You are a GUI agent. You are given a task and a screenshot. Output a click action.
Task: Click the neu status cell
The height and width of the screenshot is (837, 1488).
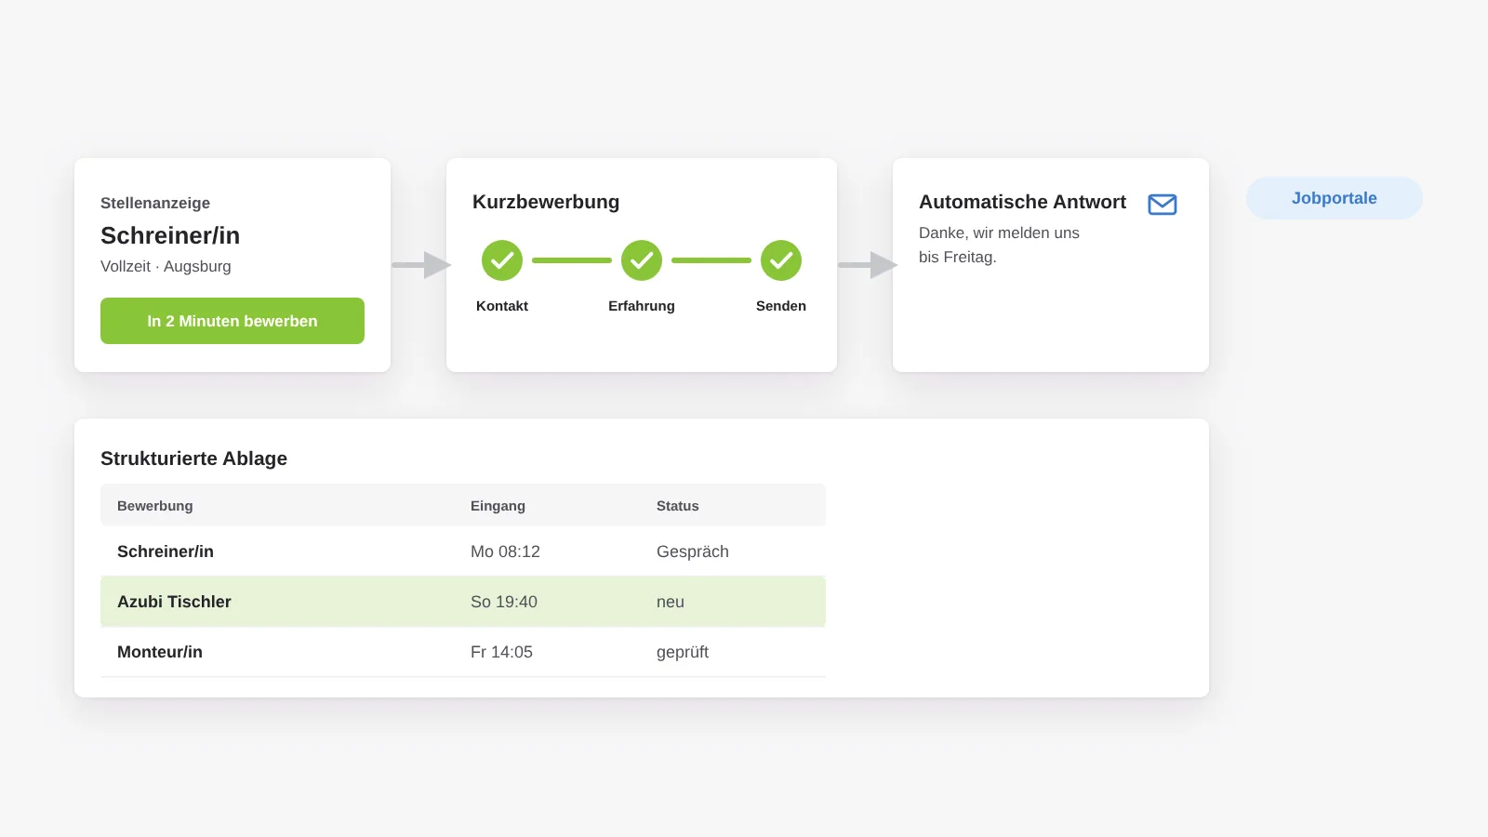[671, 602]
